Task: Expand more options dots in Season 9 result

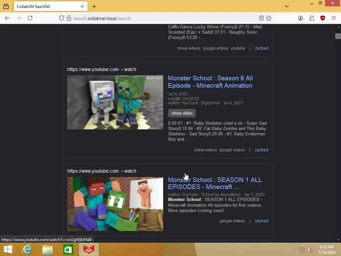Action: (250, 150)
